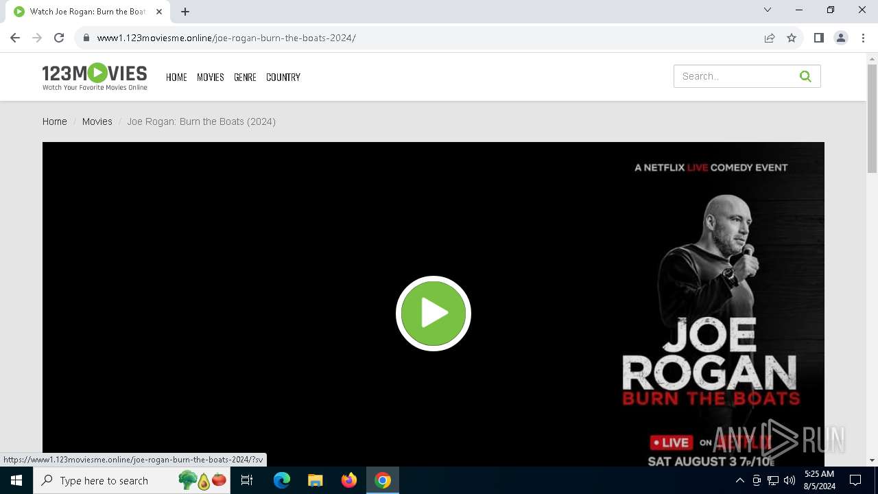Open Task View on taskbar
Viewport: 878px width, 494px height.
[247, 480]
